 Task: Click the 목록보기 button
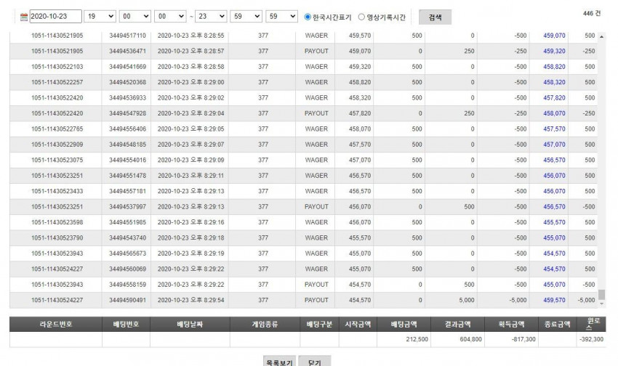point(279,362)
